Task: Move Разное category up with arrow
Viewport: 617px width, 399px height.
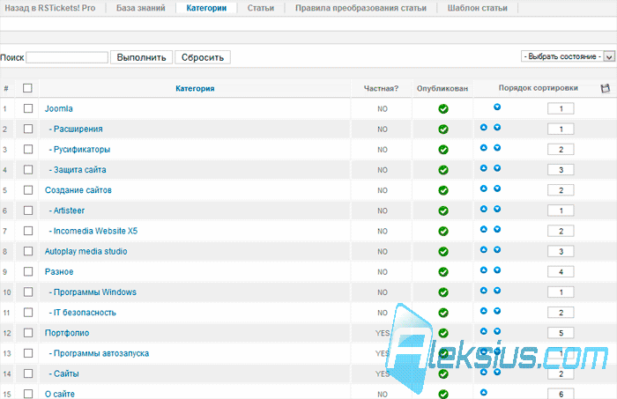Action: pos(484,270)
